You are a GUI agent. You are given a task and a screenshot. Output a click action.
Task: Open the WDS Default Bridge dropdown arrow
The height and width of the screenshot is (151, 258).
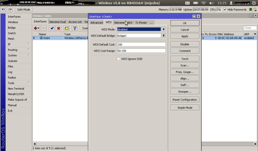[x=164, y=35]
